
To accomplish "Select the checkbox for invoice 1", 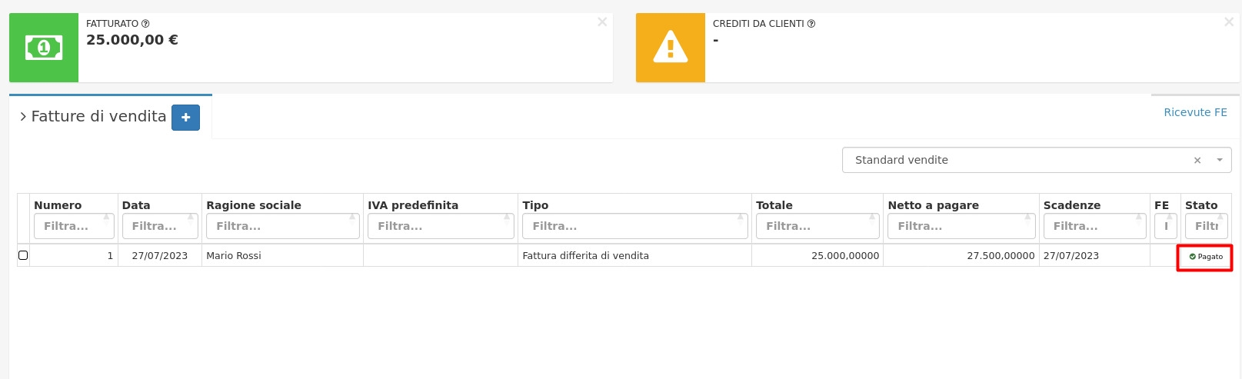I will click(23, 255).
